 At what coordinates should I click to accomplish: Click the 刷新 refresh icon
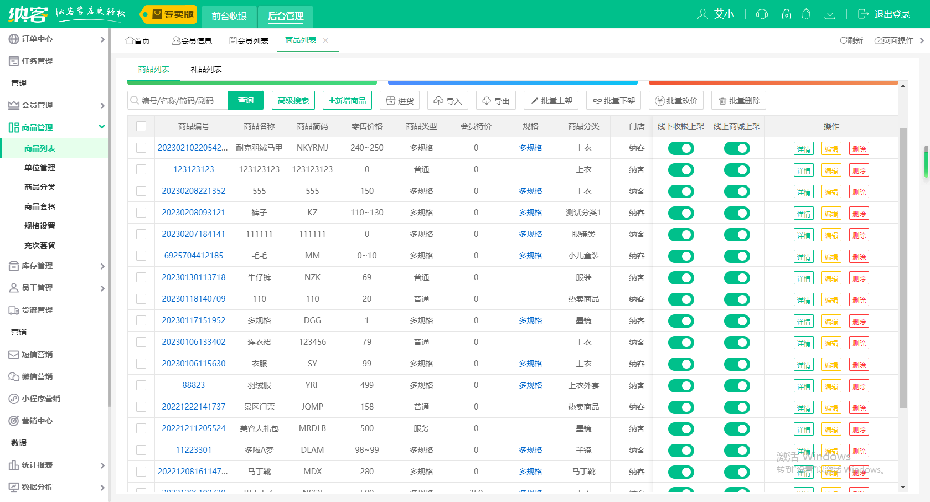pyautogui.click(x=843, y=40)
